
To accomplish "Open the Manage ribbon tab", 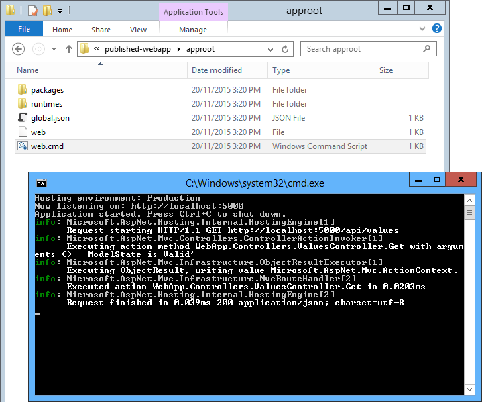I will point(193,30).
